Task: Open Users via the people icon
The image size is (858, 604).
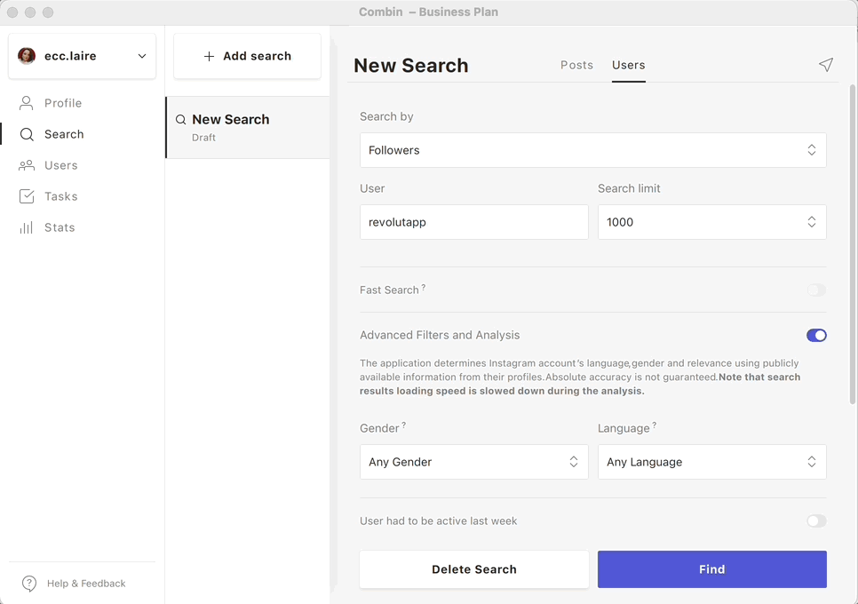Action: (x=27, y=165)
